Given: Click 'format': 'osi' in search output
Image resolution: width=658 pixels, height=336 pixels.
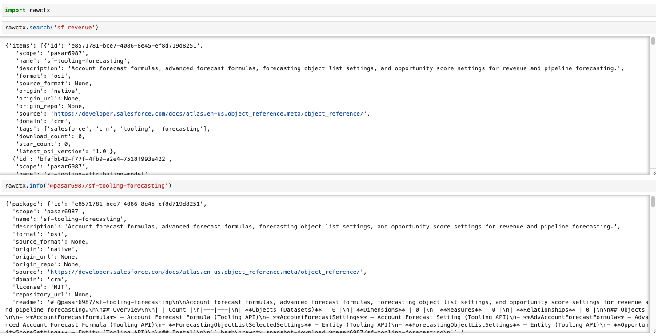Looking at the screenshot, I should [44, 76].
